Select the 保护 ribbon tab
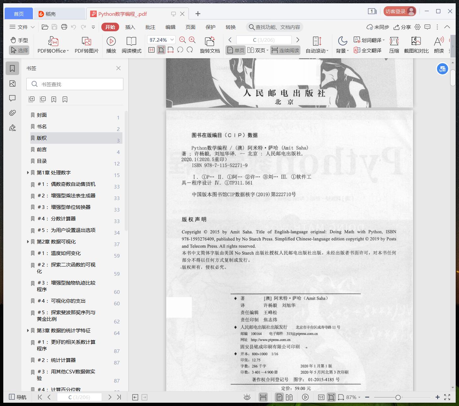Screen dimensions: 459x406 (211, 27)
